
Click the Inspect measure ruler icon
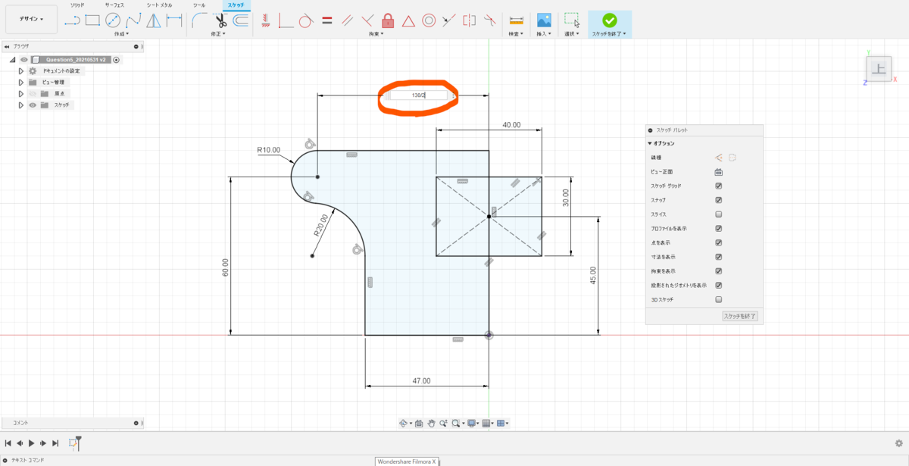point(517,20)
